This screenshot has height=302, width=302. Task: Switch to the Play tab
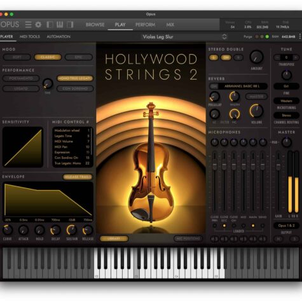pos(120,25)
